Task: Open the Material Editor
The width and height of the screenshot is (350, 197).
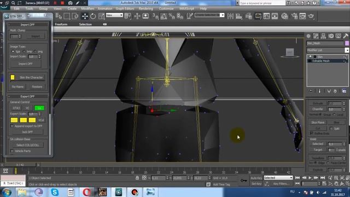Action: click(x=284, y=16)
